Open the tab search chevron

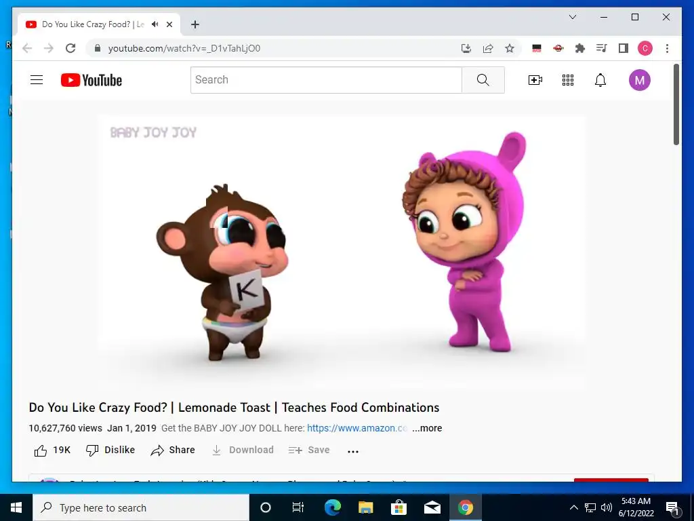tap(572, 17)
